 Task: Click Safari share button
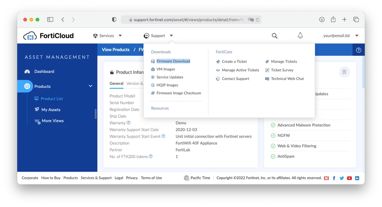pos(333,19)
